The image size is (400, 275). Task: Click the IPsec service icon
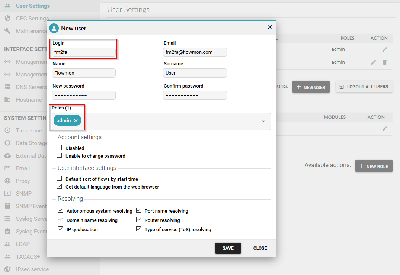click(x=7, y=269)
